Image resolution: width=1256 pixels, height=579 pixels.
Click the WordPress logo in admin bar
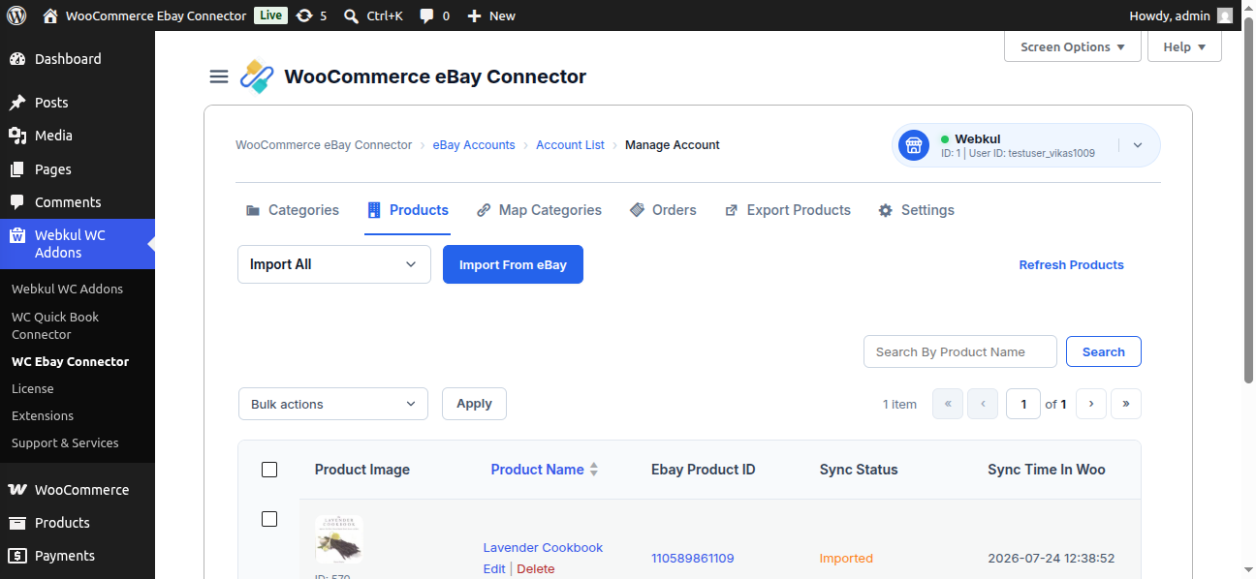[16, 15]
